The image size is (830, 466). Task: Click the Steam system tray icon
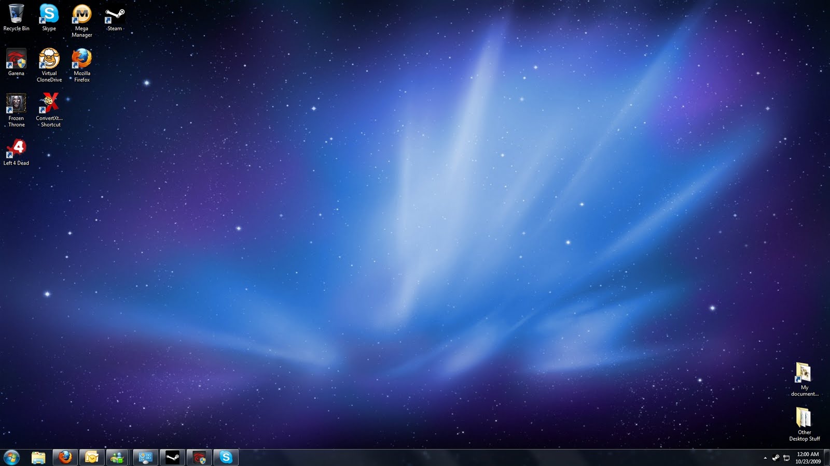(x=776, y=458)
